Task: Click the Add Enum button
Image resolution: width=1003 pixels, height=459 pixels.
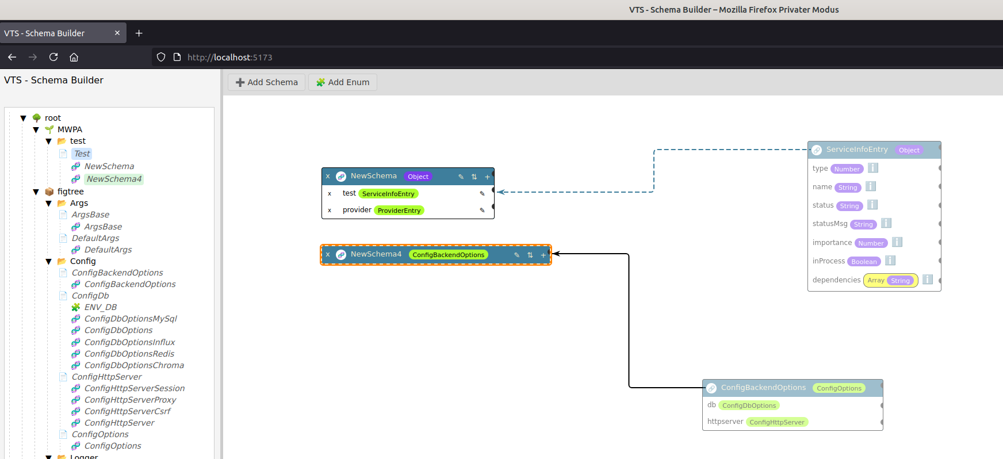Action: (x=343, y=82)
